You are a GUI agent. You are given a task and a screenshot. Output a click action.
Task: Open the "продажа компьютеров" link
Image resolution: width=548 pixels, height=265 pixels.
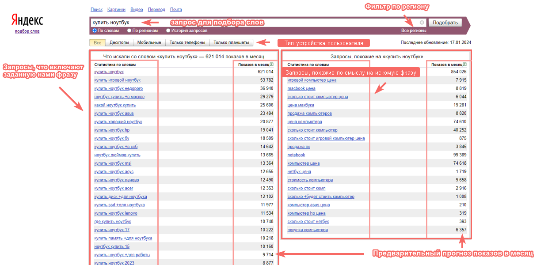(309, 114)
